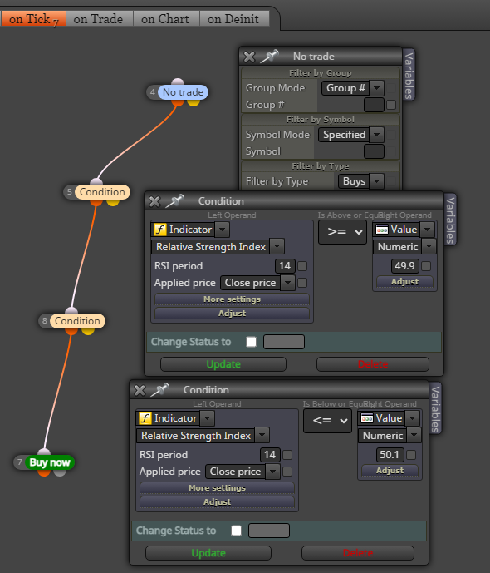The image size is (490, 573).
Task: Click the Group # input field
Action: [374, 105]
